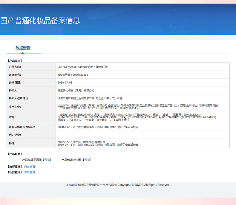236x205 pixels.
Task: Click the product name SOFFIO MASTERS value
Action: click(83, 67)
